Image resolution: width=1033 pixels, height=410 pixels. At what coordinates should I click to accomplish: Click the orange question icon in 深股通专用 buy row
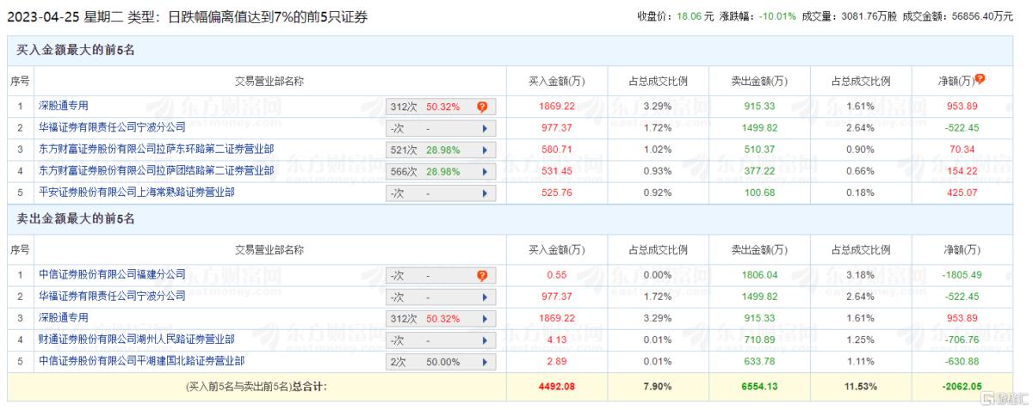click(482, 107)
